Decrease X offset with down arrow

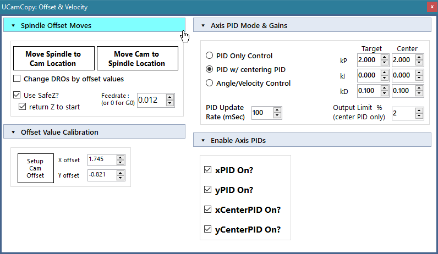coord(121,162)
